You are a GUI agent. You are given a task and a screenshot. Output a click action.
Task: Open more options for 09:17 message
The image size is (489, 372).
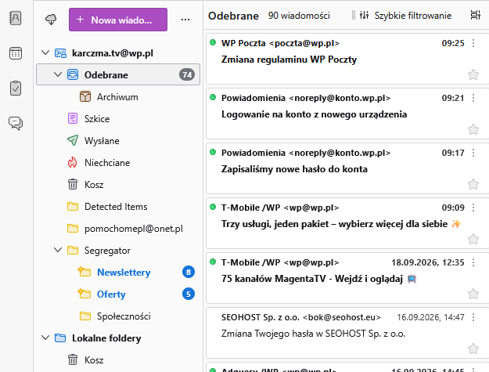pyautogui.click(x=473, y=153)
